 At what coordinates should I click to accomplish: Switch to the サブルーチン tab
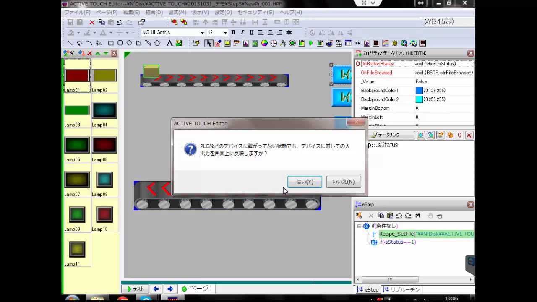(401, 289)
